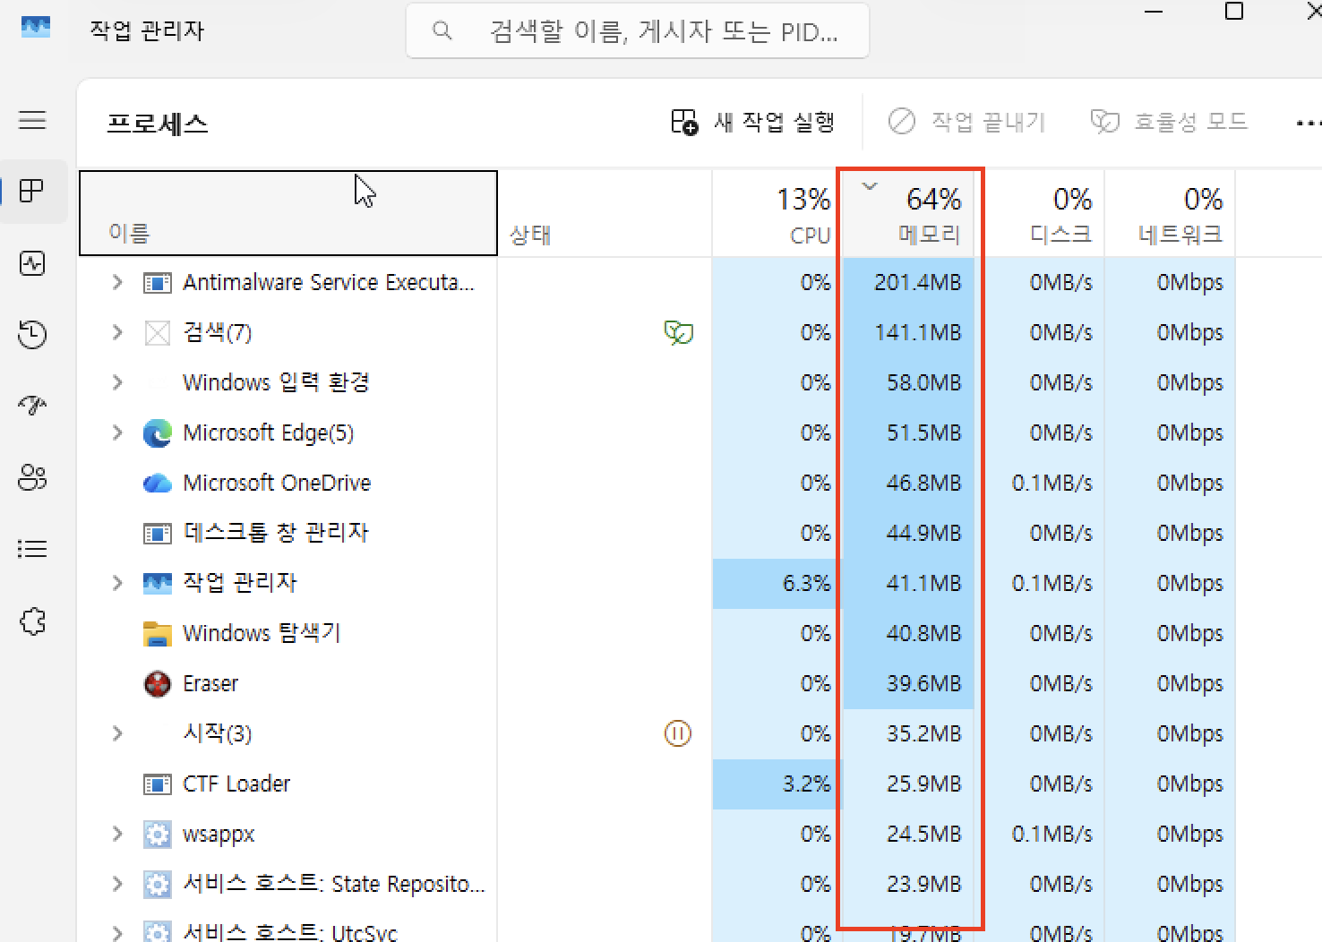
Task: Expand the 서비스 호스트: State Repository process
Action: point(116,884)
